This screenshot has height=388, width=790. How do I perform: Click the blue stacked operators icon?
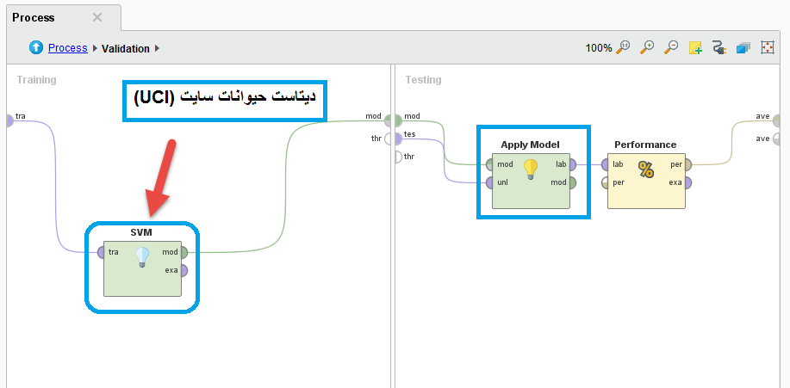(x=743, y=48)
